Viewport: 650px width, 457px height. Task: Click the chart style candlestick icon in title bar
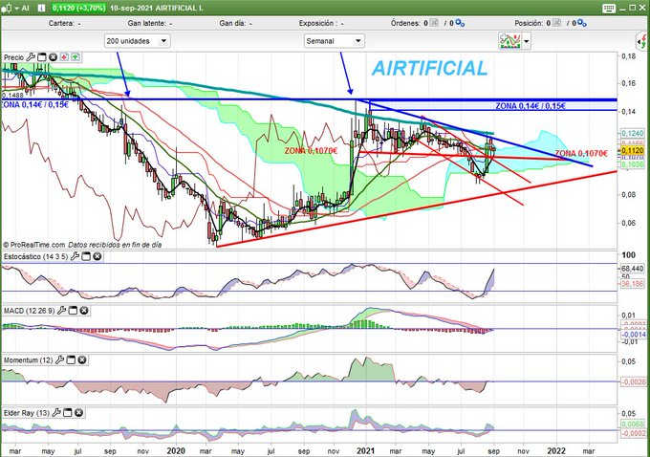tap(7, 8)
